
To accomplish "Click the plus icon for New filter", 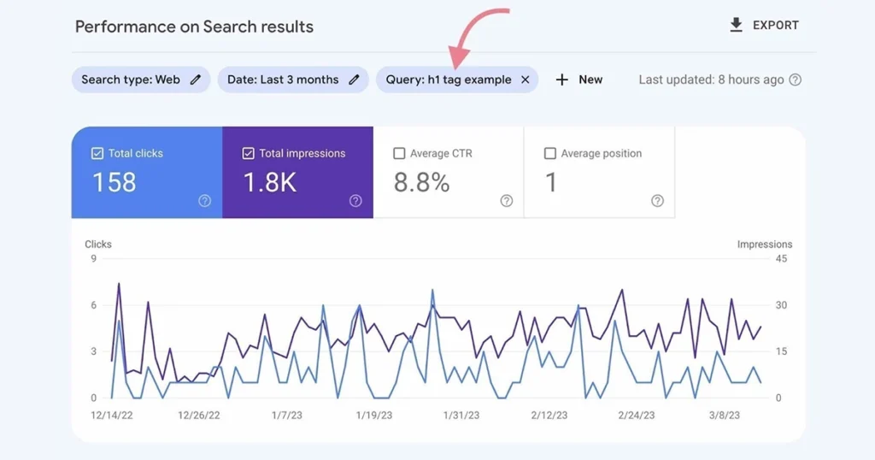I will pos(562,80).
